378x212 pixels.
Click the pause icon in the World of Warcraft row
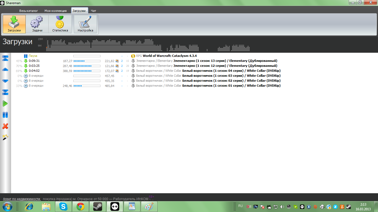tap(26, 56)
